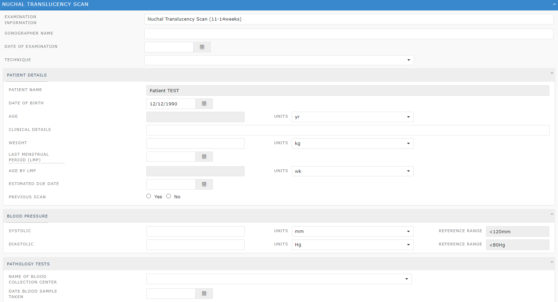The image size is (558, 302).
Task: Open the Estimated Due Date calendar picker
Action: click(x=204, y=184)
